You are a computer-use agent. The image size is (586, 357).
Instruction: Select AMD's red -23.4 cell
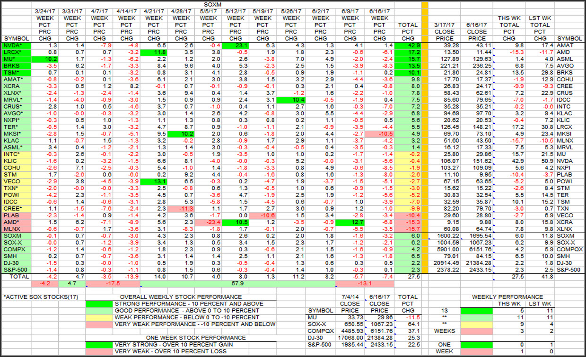pyautogui.click(x=208, y=222)
